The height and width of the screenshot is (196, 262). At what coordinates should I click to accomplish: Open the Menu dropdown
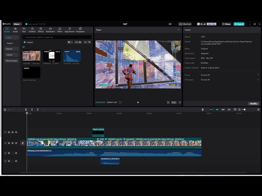coord(17,24)
